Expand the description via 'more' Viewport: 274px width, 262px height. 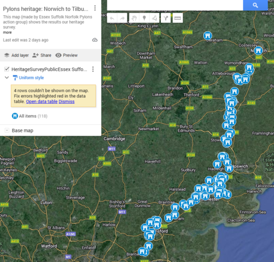pyautogui.click(x=7, y=32)
